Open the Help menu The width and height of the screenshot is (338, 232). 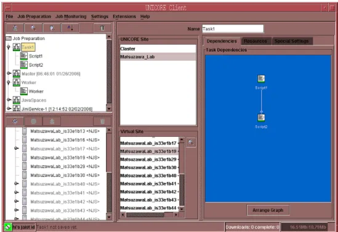[x=145, y=17]
